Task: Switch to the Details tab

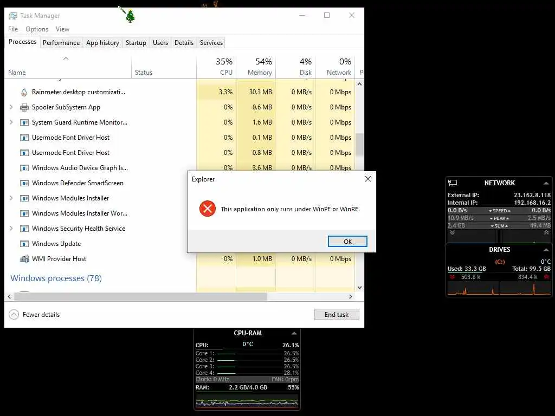Action: pyautogui.click(x=184, y=43)
